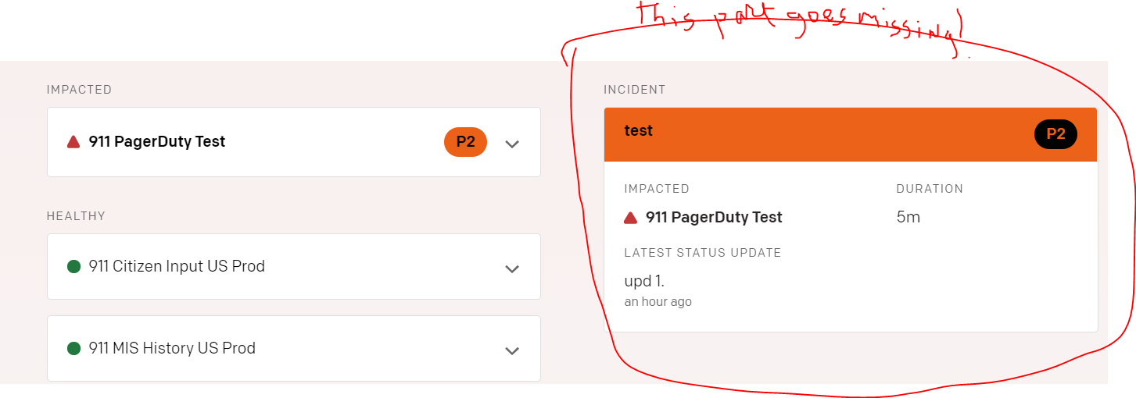Click red triangle inside the test incident card
The height and width of the screenshot is (398, 1136).
(630, 218)
